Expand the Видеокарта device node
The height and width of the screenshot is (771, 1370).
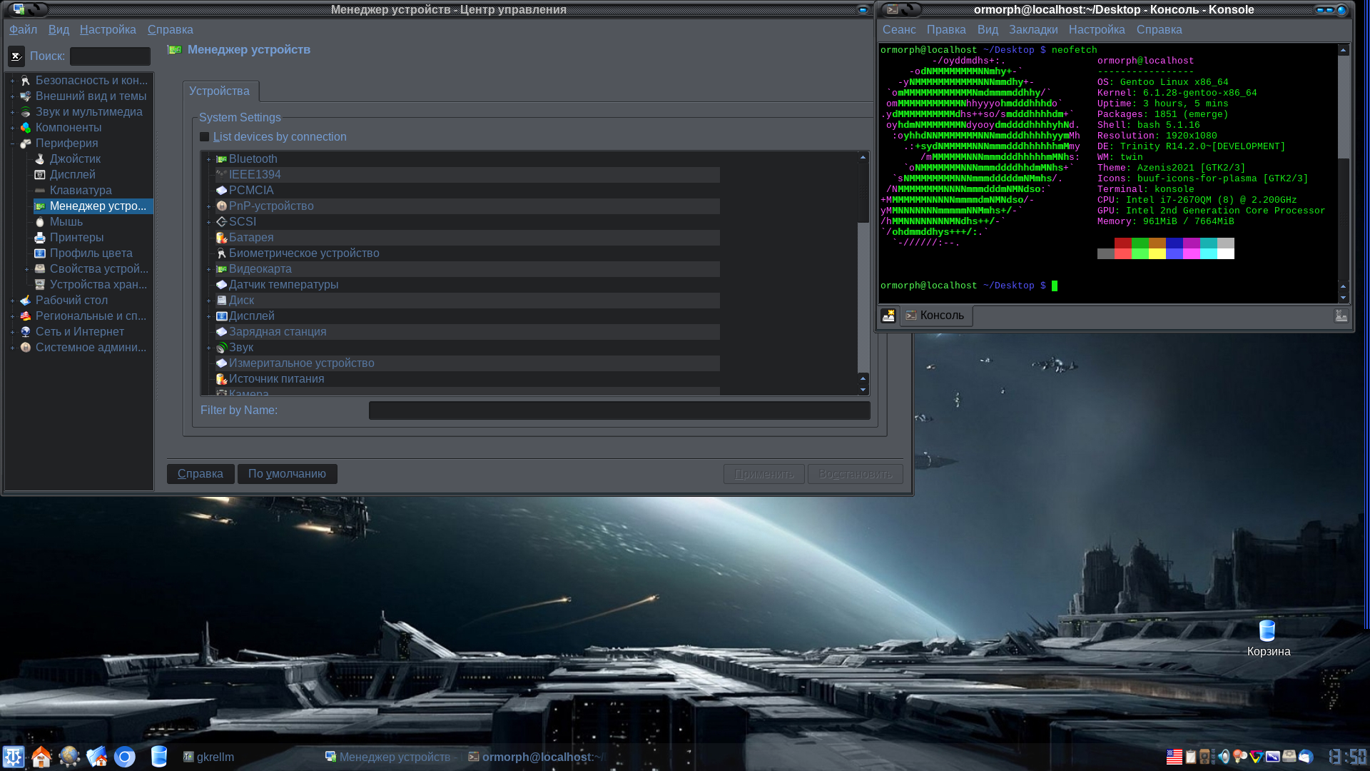click(208, 269)
